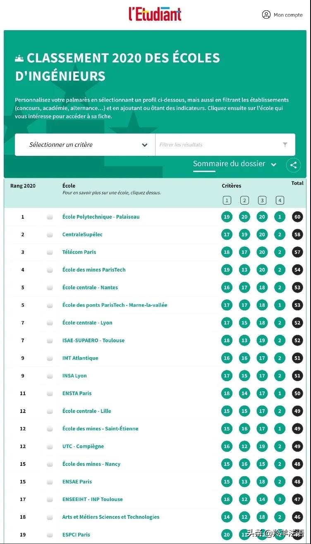Screen dimensions: 311x544
Task: Toggle the Télécom Paris row checkbox
Action: (x=50, y=252)
